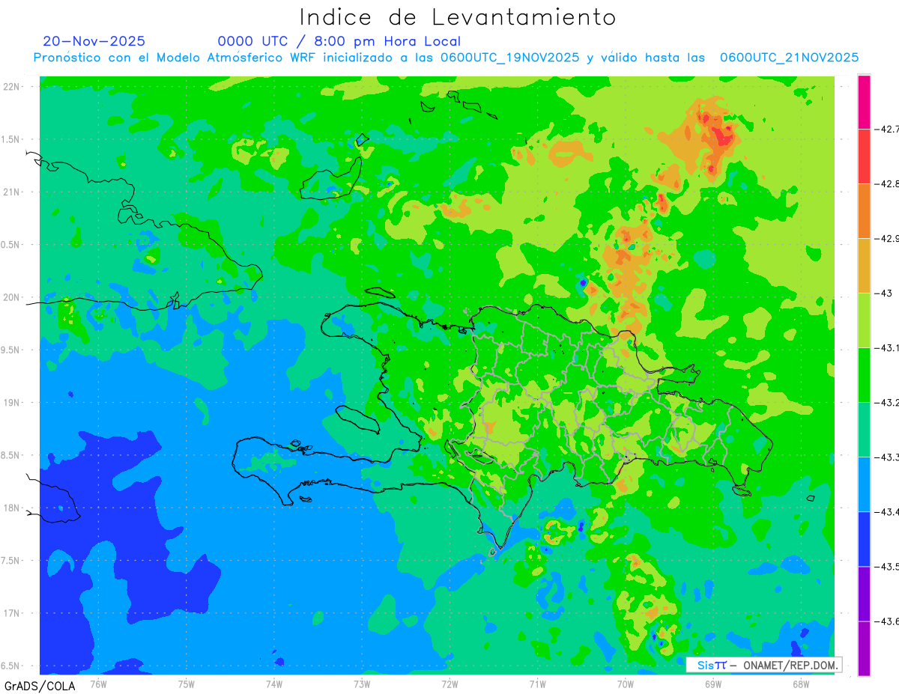Click the magenta swatch atop the legend

(865, 102)
